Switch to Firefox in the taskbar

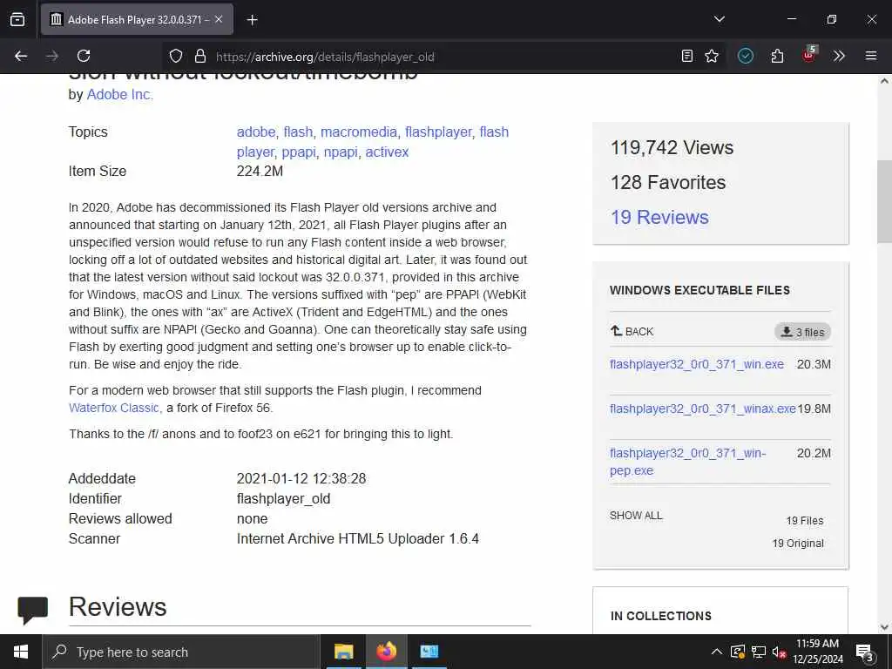coord(386,652)
